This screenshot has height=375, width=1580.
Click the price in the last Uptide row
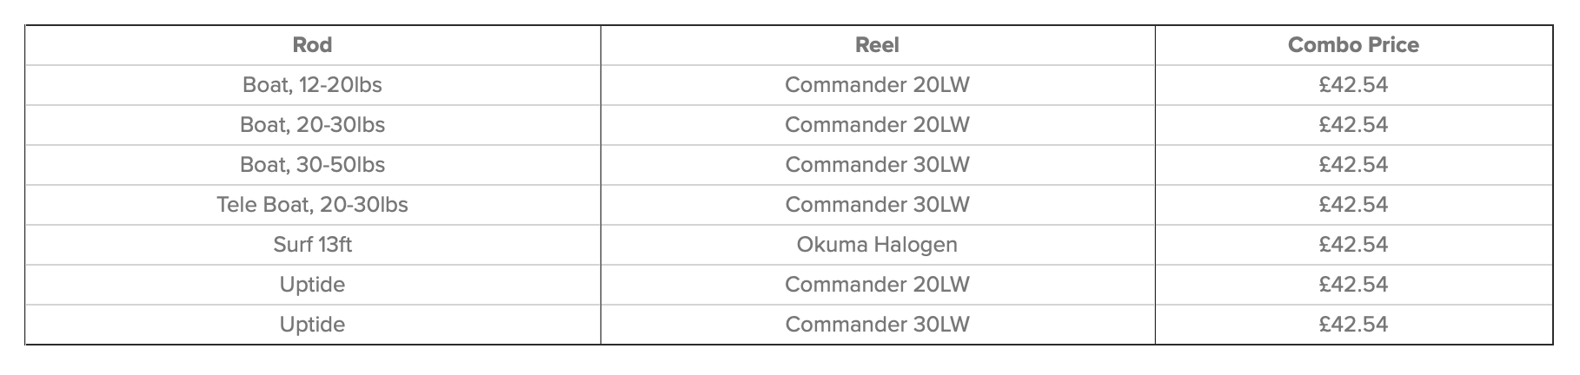[1353, 325]
